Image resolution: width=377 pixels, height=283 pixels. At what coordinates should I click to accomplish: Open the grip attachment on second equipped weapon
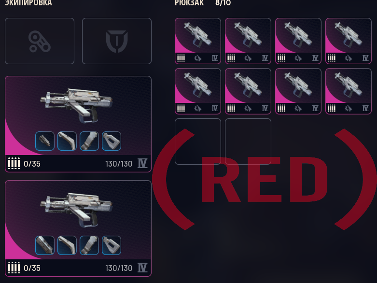[89, 245]
